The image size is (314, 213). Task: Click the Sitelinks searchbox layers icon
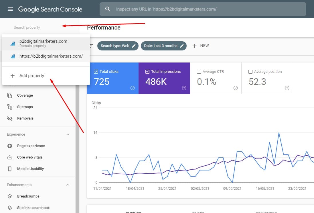click(10, 208)
